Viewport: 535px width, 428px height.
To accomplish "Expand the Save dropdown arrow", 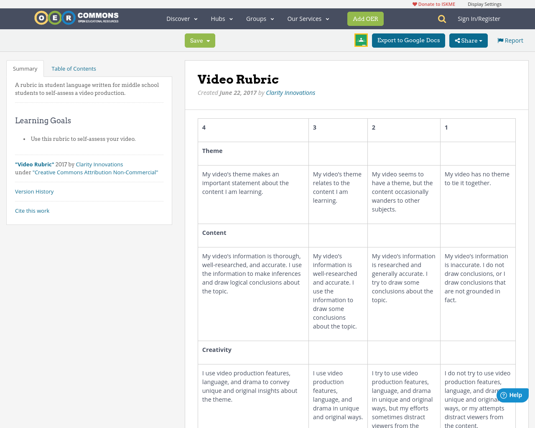I will click(208, 40).
